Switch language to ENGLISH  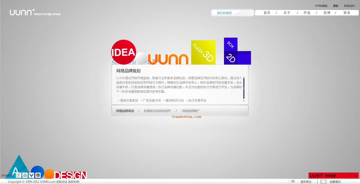pyautogui.click(x=349, y=6)
